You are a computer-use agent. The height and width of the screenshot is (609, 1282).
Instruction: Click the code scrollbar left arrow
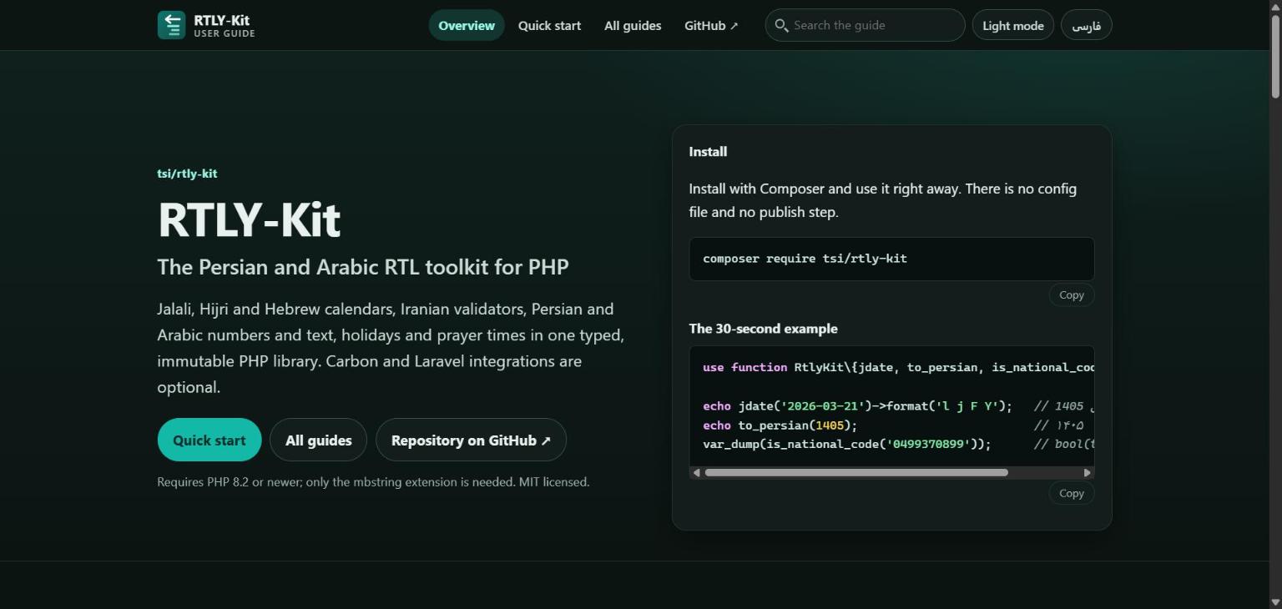pyautogui.click(x=697, y=472)
